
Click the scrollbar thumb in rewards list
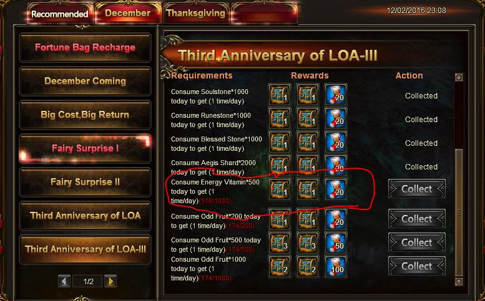459,213
